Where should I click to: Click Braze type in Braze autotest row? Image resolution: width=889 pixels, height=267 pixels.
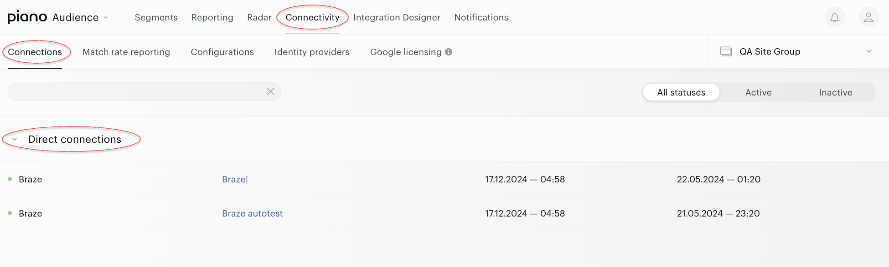pyautogui.click(x=31, y=213)
